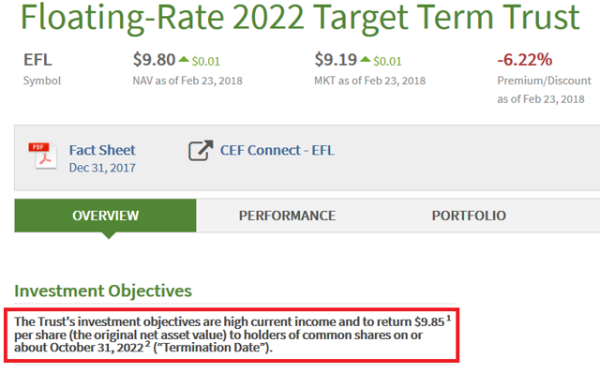This screenshot has height=373, width=600.
Task: Switch to the PORTFOLIO tab
Action: [469, 216]
